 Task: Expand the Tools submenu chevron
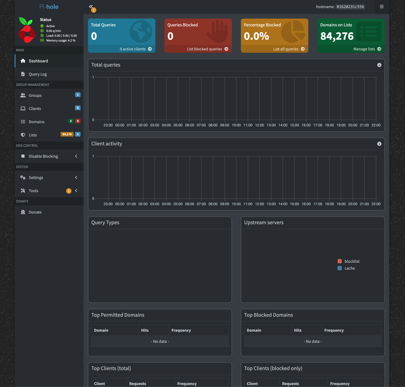coord(76,190)
